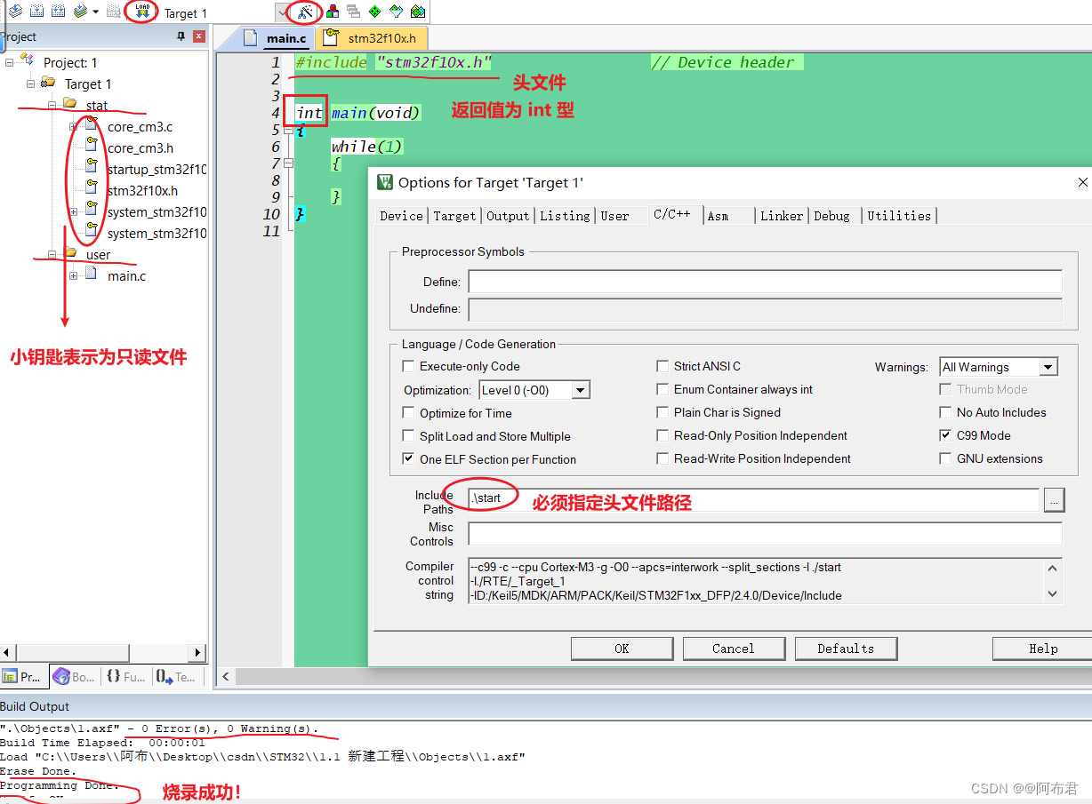Click the OK button

tap(622, 649)
